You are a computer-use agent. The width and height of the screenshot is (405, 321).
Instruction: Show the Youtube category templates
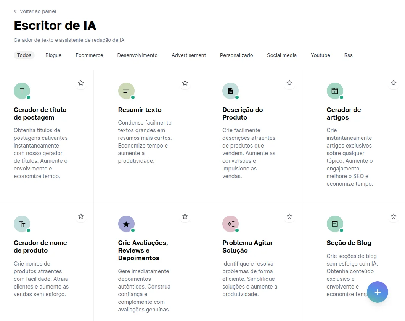(320, 55)
